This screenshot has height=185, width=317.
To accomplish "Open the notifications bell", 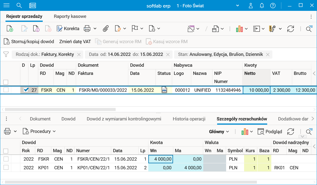I will (x=262, y=6).
